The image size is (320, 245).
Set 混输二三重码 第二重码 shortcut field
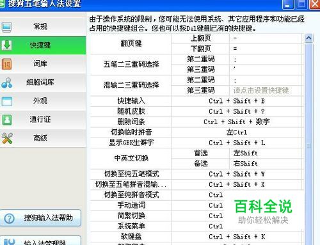click(266, 80)
